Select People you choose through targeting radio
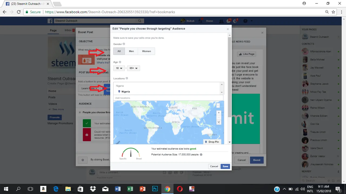The image size is (346, 194). (x=80, y=112)
